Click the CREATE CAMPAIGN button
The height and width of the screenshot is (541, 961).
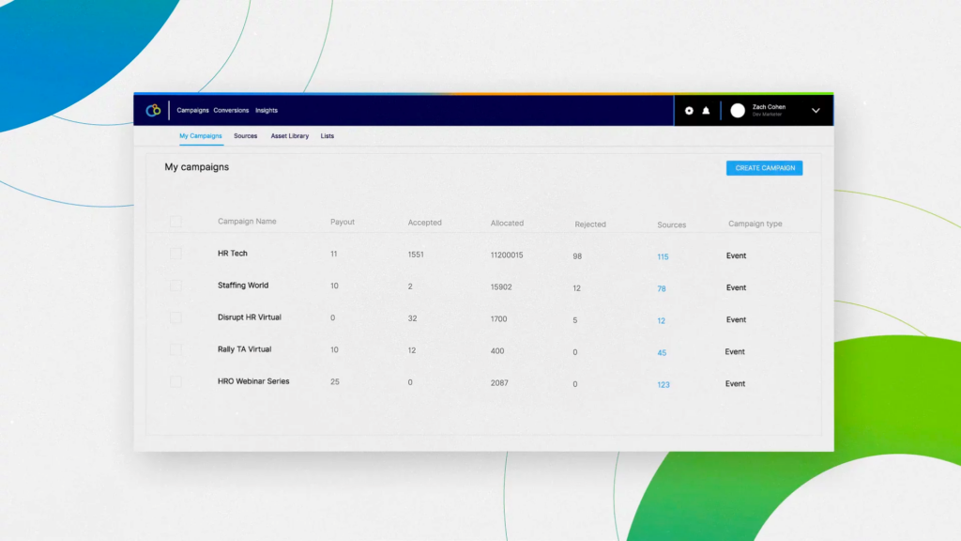point(764,167)
